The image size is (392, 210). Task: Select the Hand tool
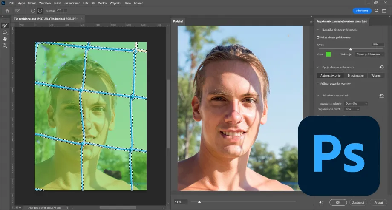(x=5, y=39)
